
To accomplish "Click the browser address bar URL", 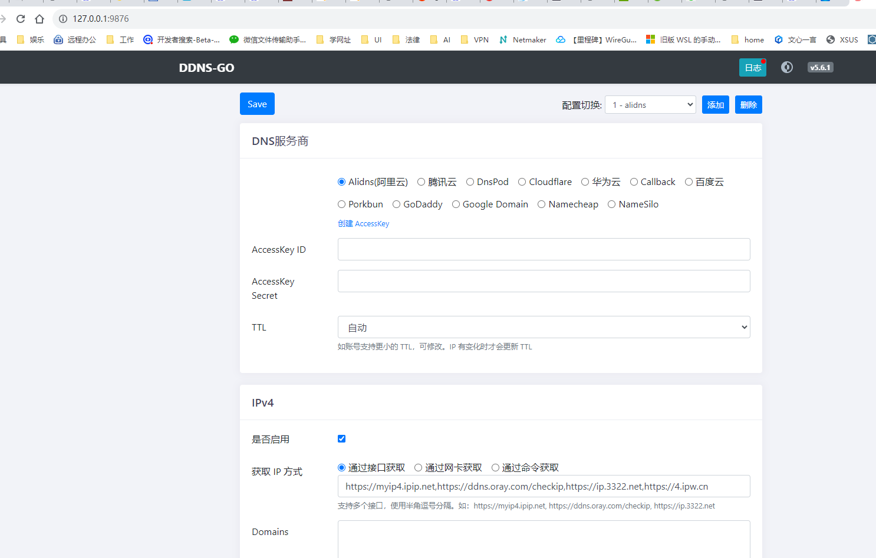I will point(101,19).
